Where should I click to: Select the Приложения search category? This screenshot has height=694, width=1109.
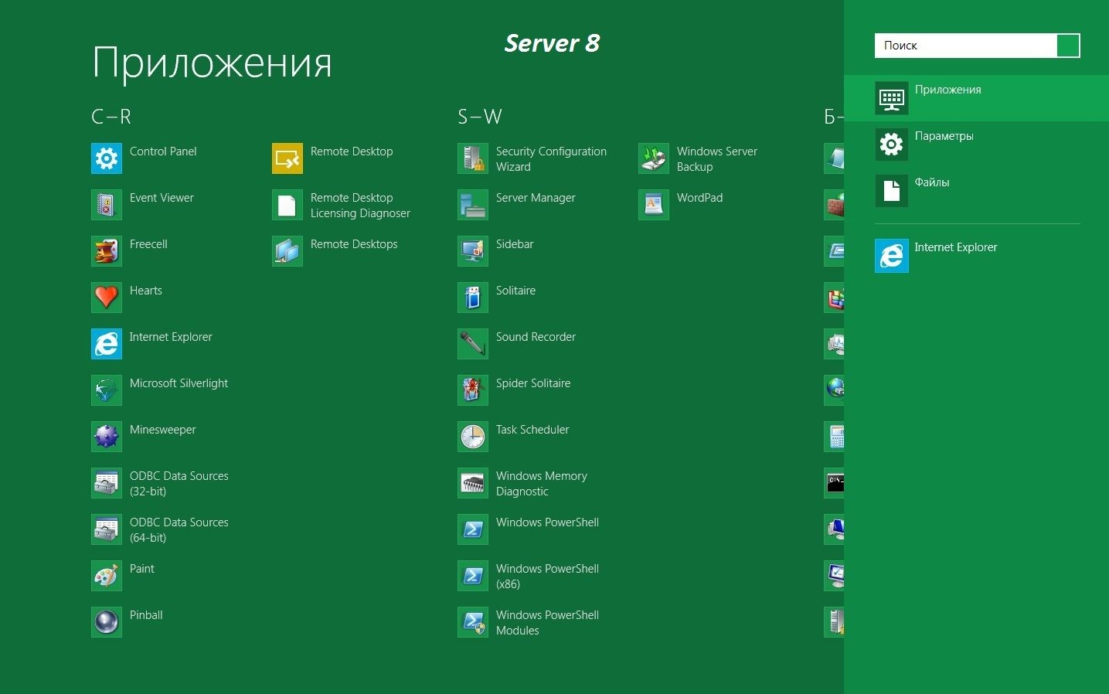point(976,98)
